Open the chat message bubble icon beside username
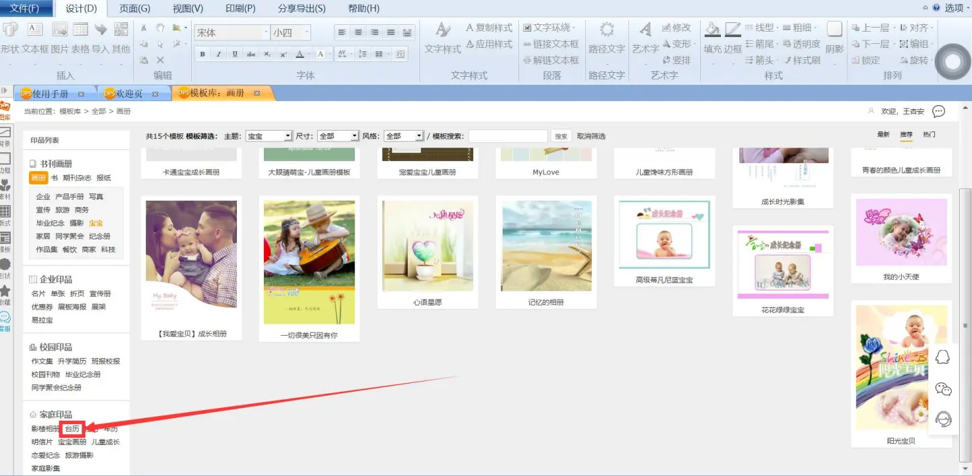The image size is (972, 476). [x=938, y=111]
